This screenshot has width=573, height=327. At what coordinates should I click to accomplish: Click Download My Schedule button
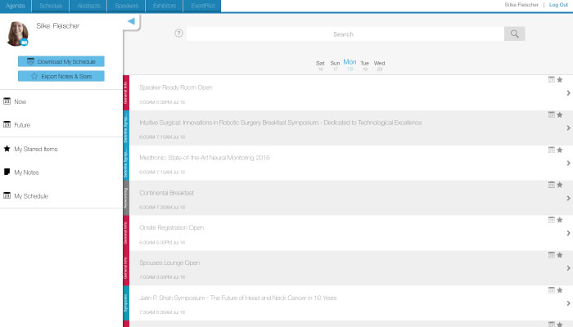click(61, 61)
